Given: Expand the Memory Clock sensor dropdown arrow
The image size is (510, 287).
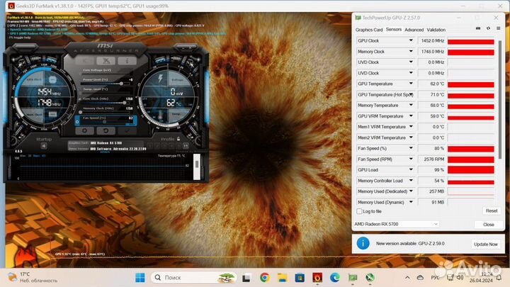Looking at the screenshot, I should 411,51.
